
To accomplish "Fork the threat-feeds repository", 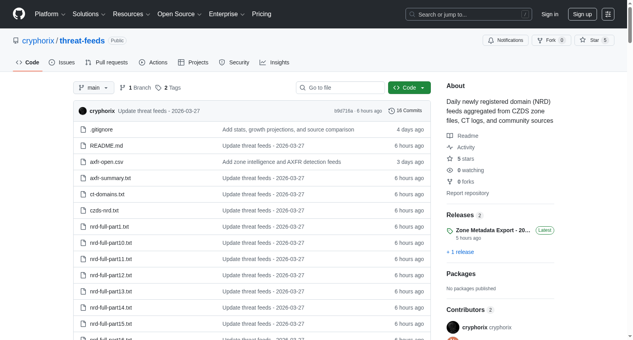I will [552, 40].
